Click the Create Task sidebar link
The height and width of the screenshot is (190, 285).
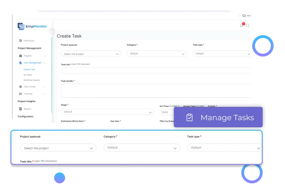[x=29, y=69]
